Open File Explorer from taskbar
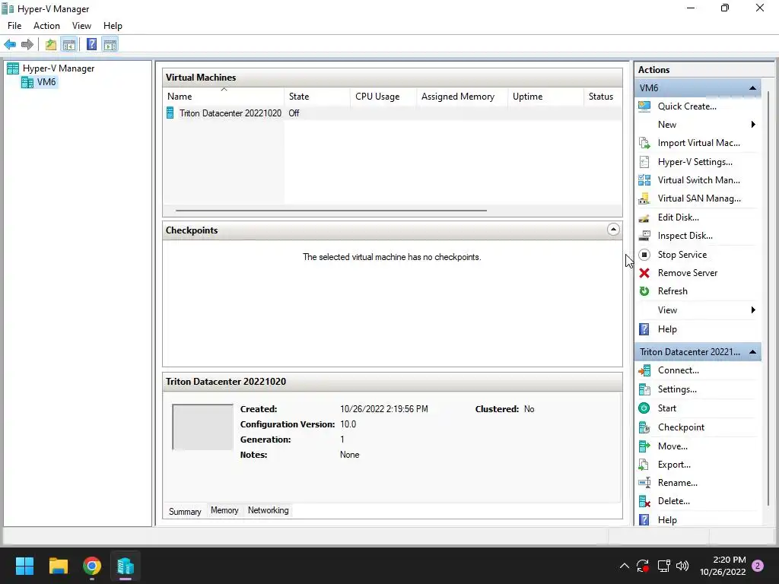The image size is (779, 584). click(x=58, y=566)
